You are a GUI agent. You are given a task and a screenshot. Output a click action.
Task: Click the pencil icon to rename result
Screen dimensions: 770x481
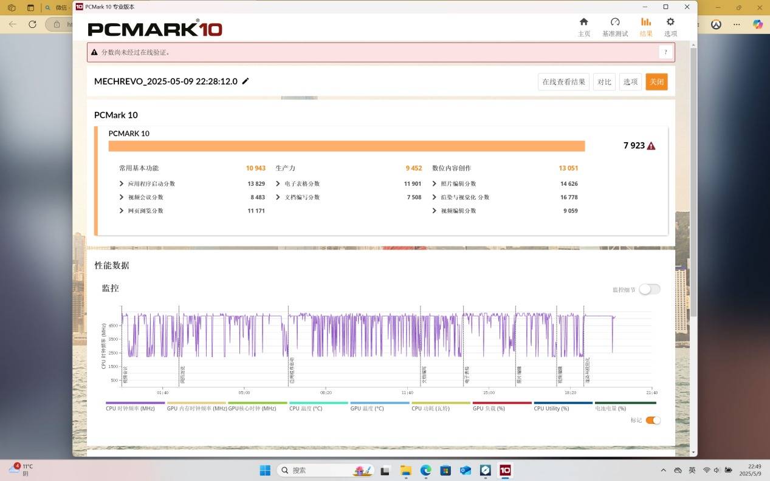[246, 81]
